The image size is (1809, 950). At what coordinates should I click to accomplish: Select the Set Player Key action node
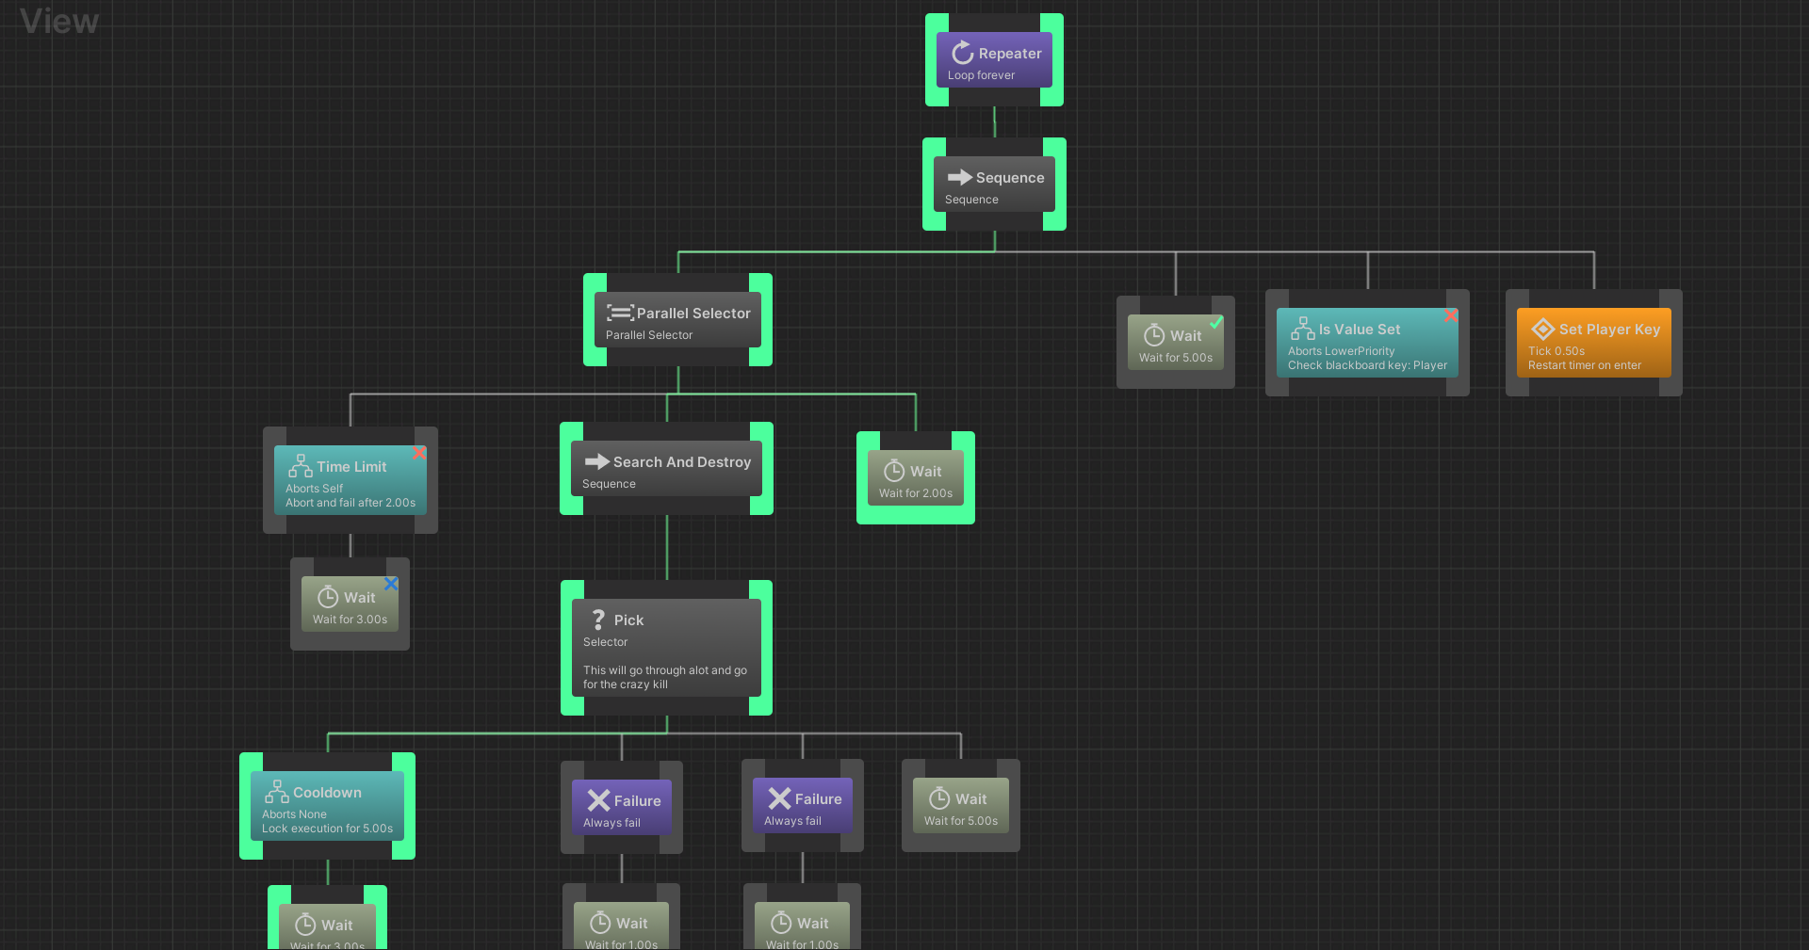pos(1594,343)
